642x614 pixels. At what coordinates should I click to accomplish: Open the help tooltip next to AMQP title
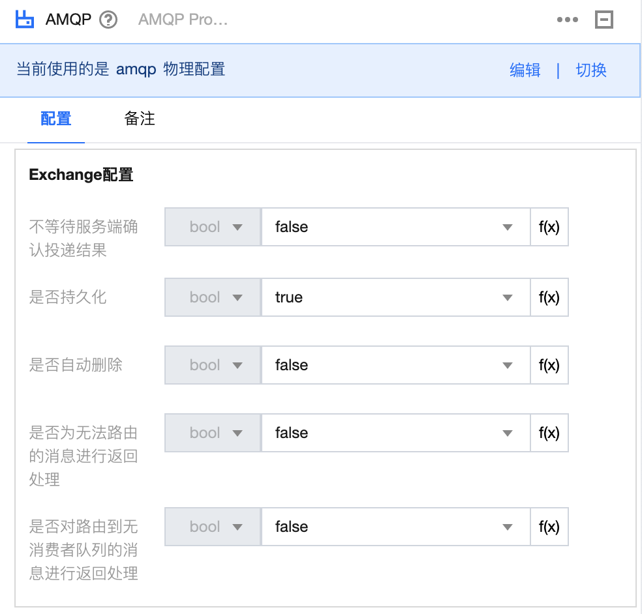[x=108, y=19]
